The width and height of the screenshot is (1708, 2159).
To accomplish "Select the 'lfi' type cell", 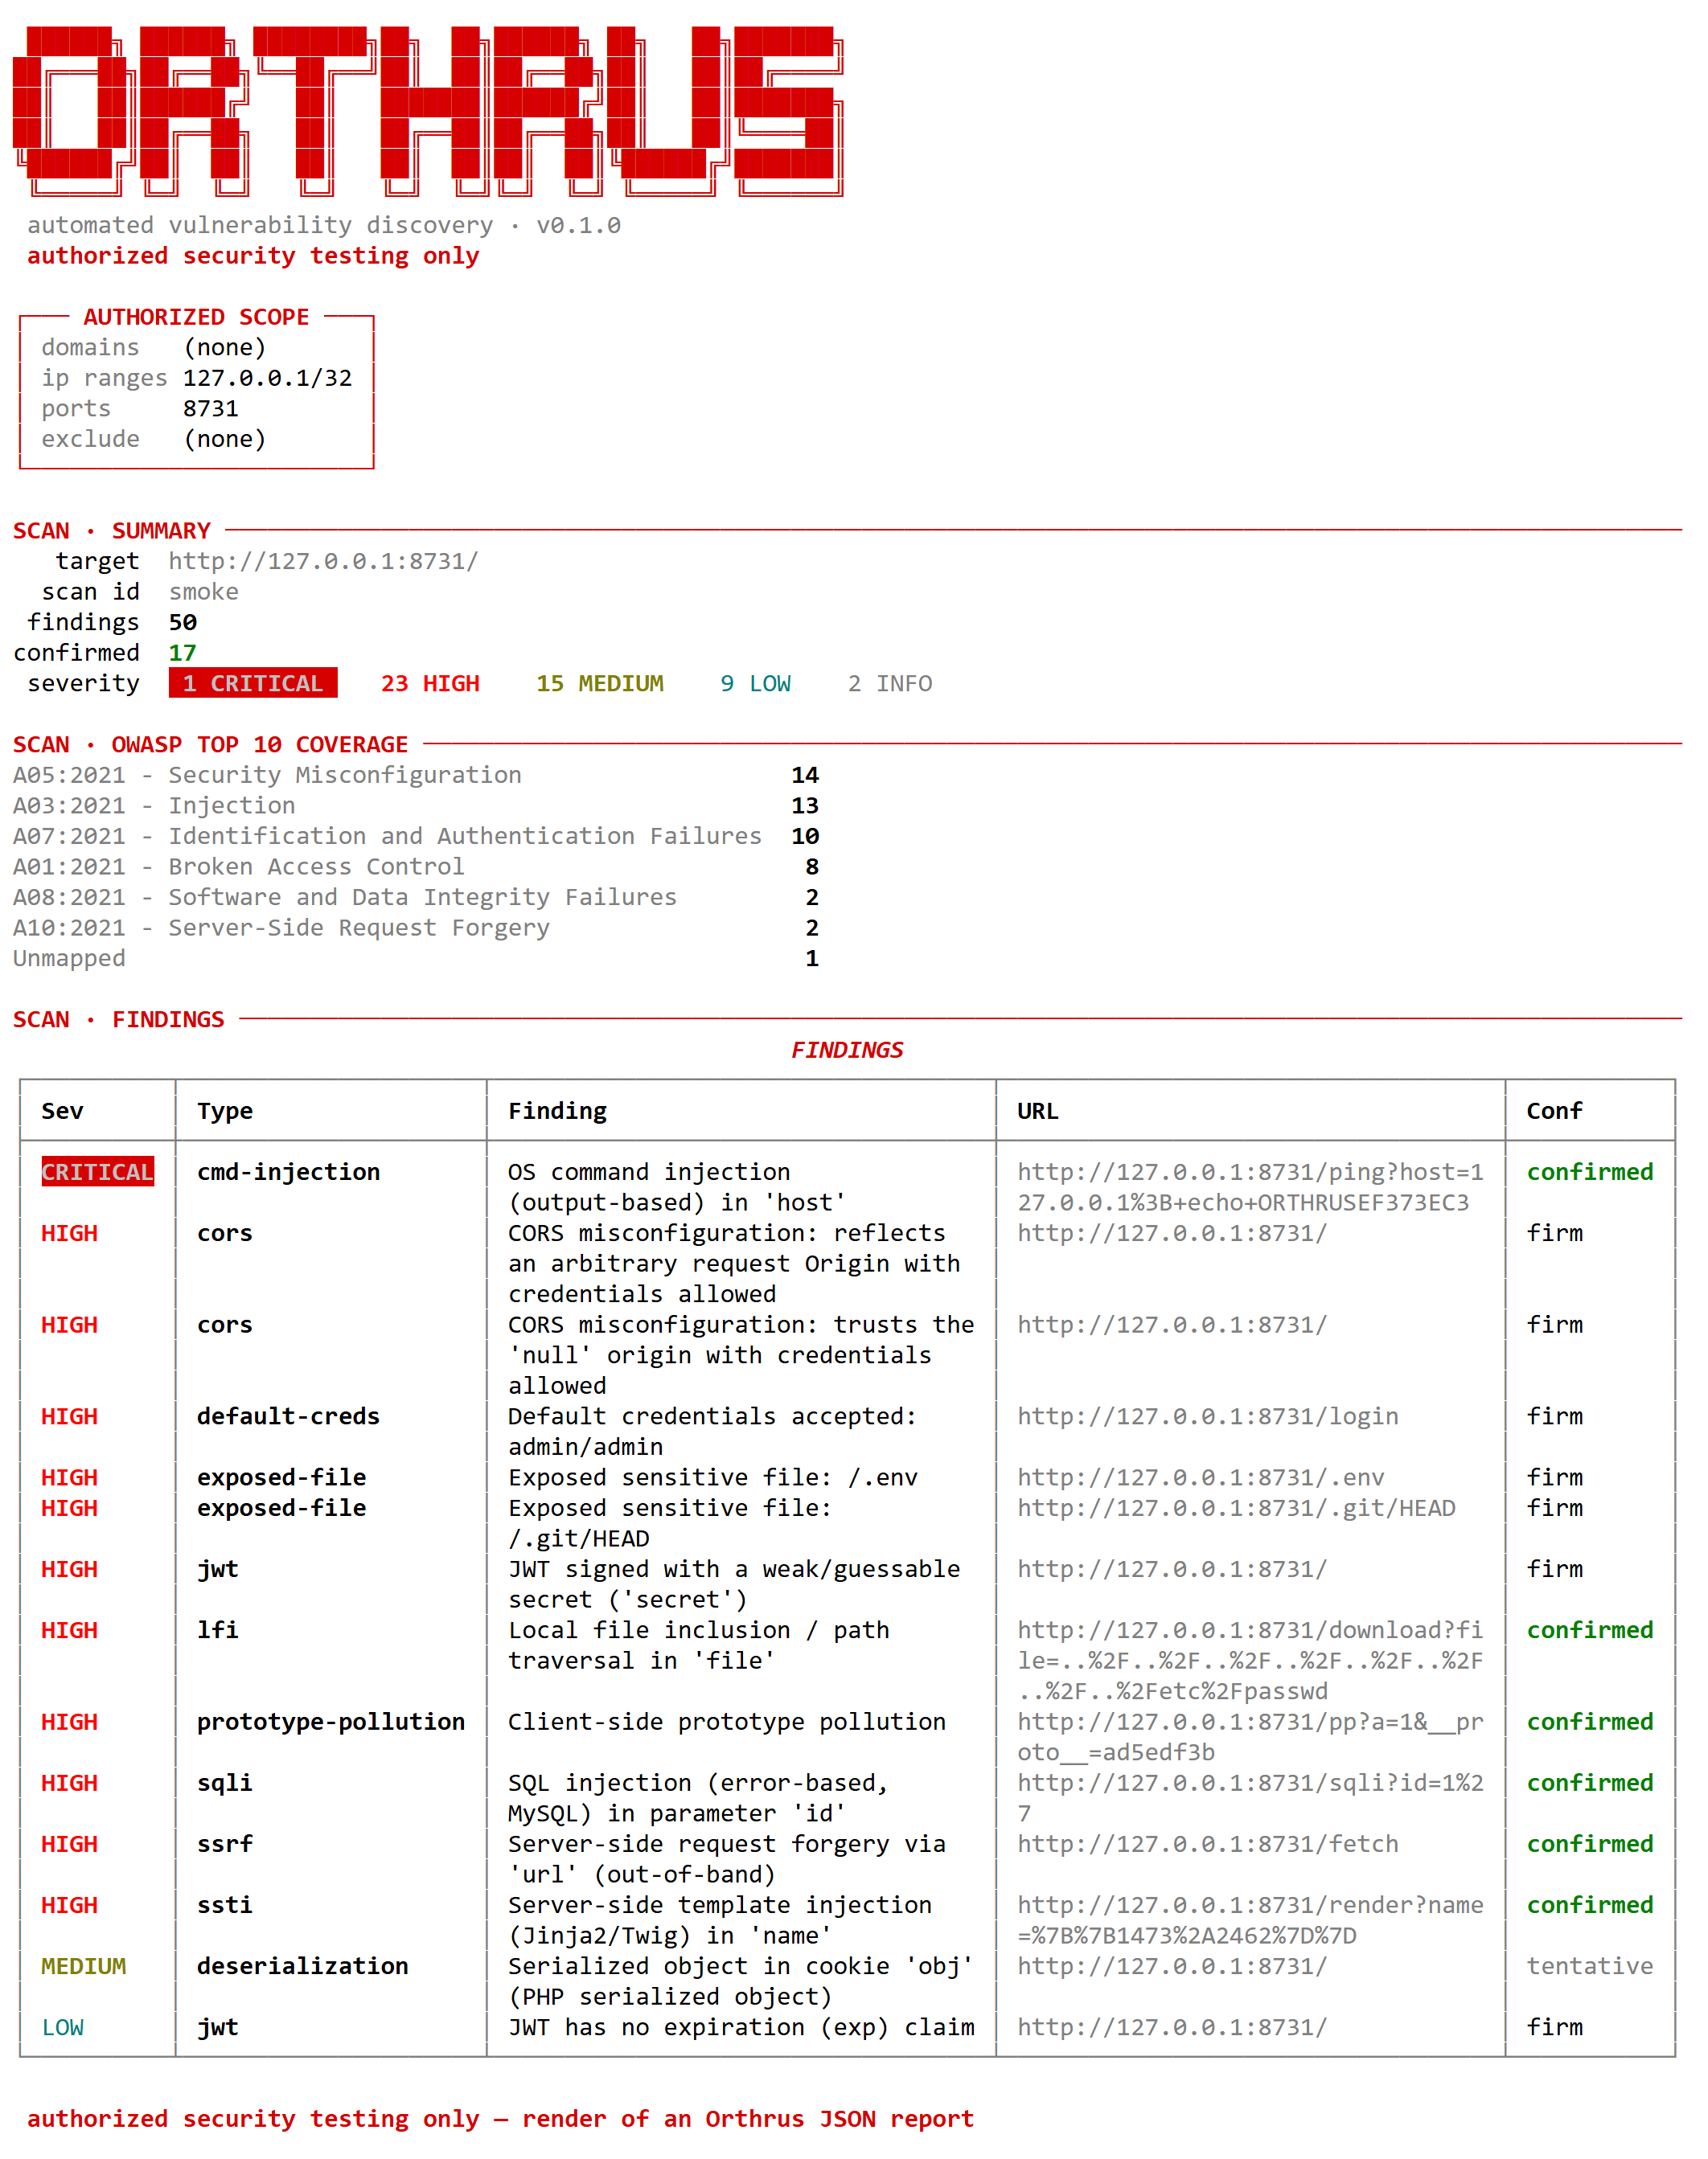I will click(217, 1630).
